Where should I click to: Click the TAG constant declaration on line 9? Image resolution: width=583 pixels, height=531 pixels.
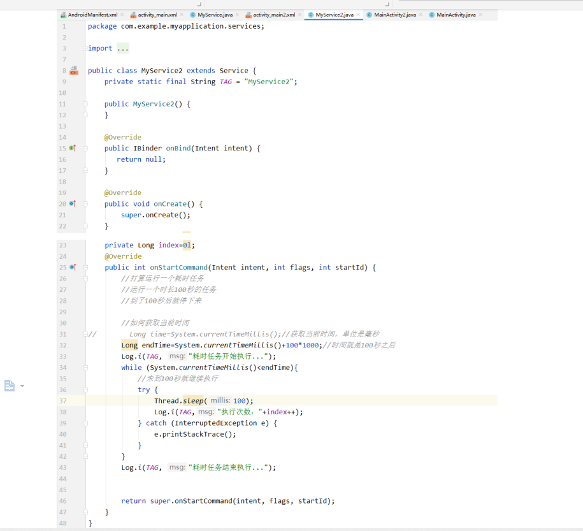coord(226,82)
